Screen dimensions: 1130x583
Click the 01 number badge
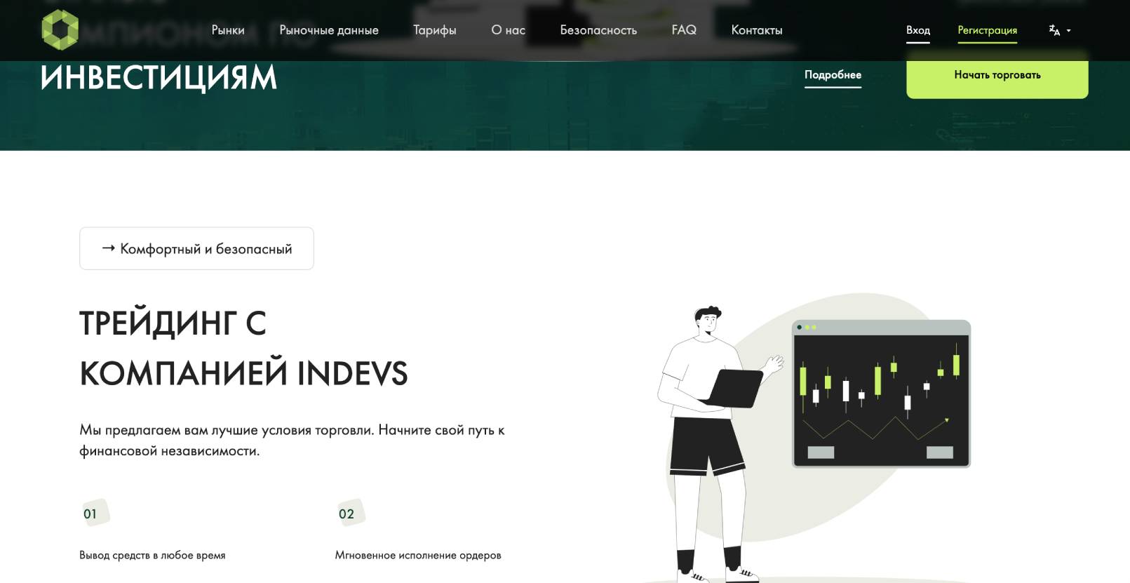pos(95,513)
